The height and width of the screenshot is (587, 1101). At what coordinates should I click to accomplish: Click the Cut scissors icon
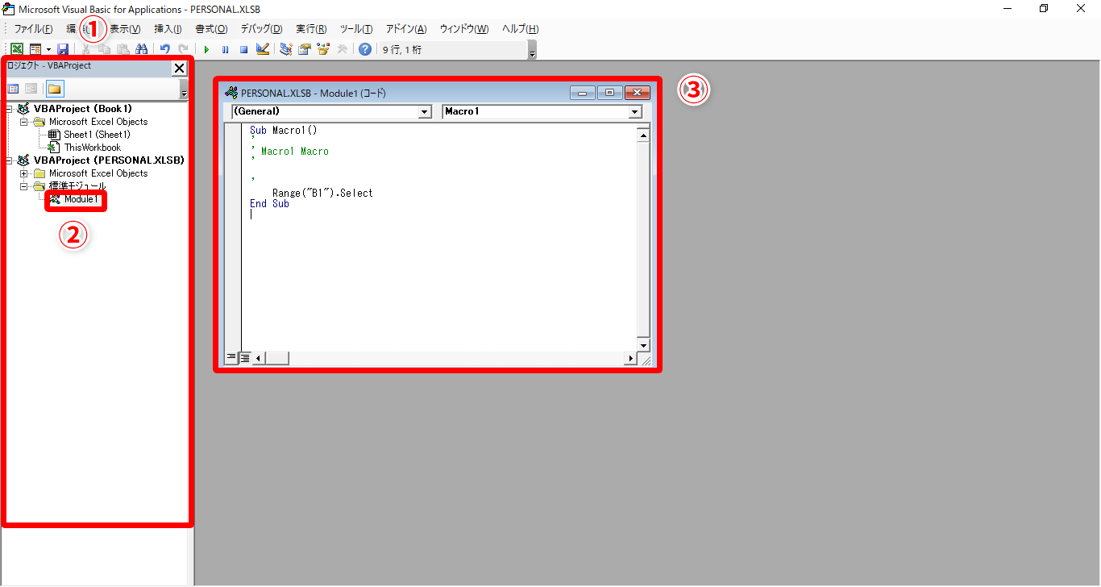(x=86, y=49)
